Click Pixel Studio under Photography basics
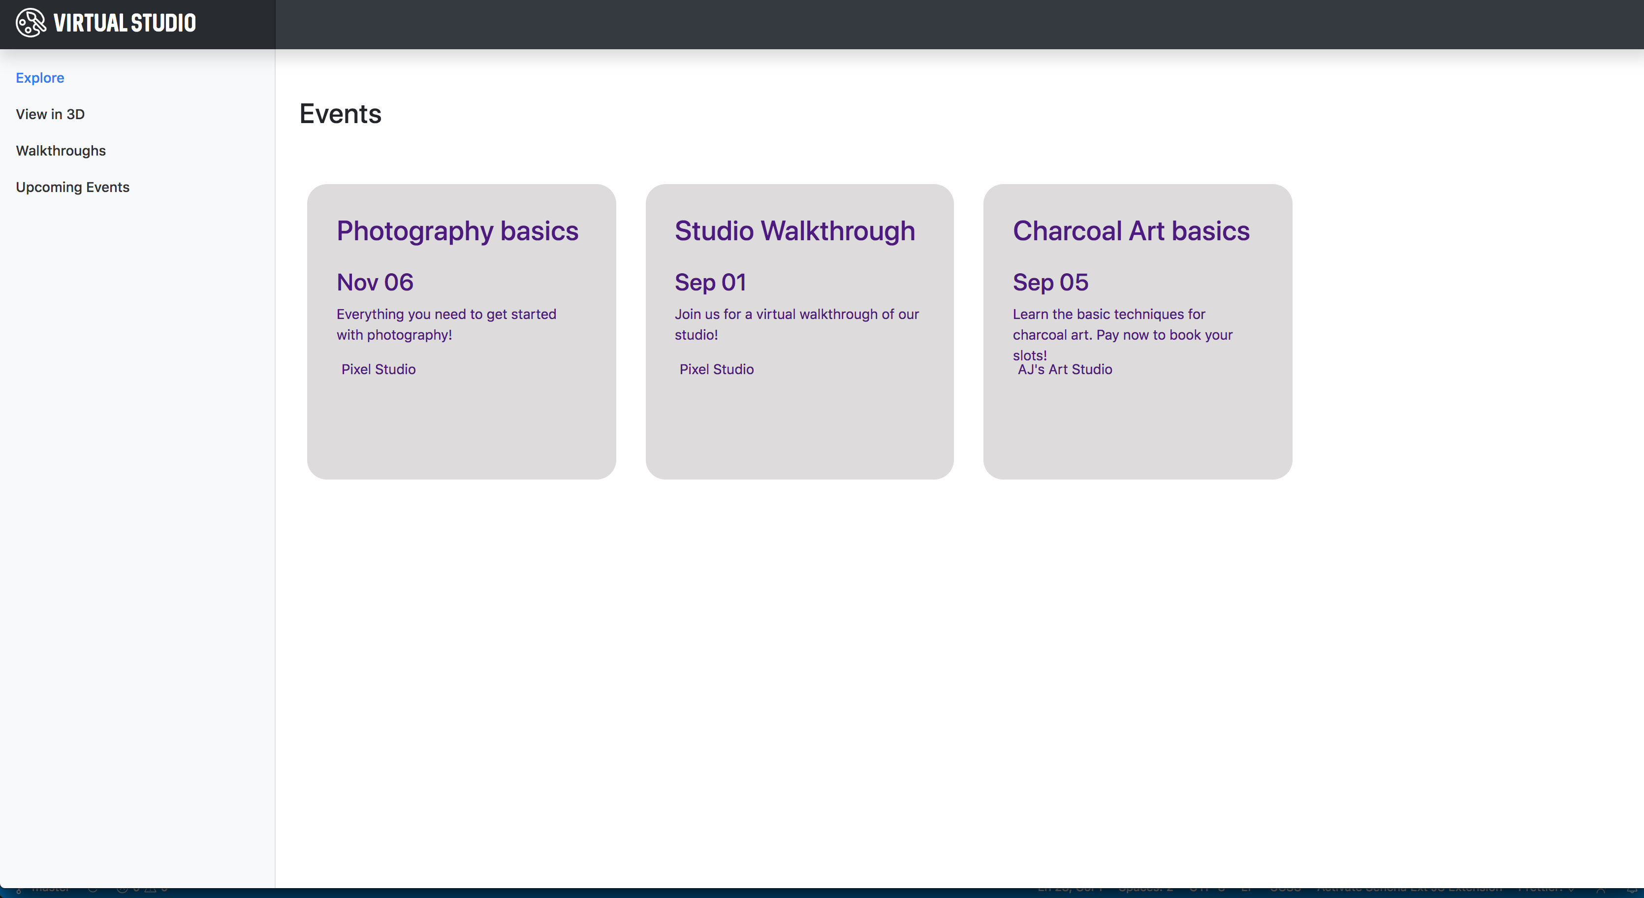Image resolution: width=1644 pixels, height=898 pixels. (x=378, y=370)
